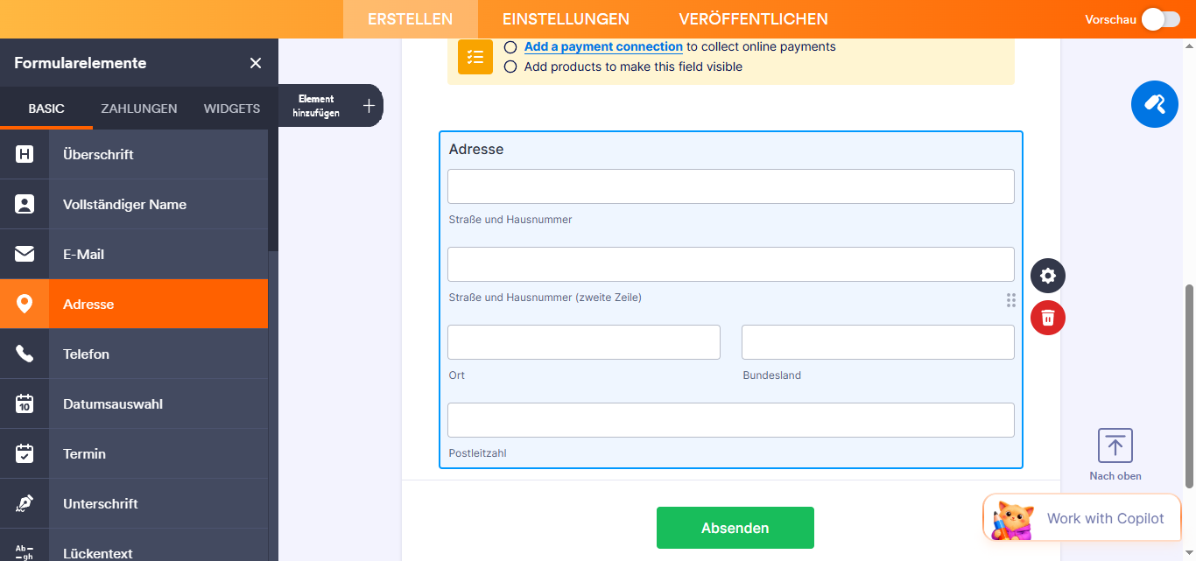Viewport: 1196px width, 561px height.
Task: Delete the Adresse field via trash icon
Action: [1047, 318]
